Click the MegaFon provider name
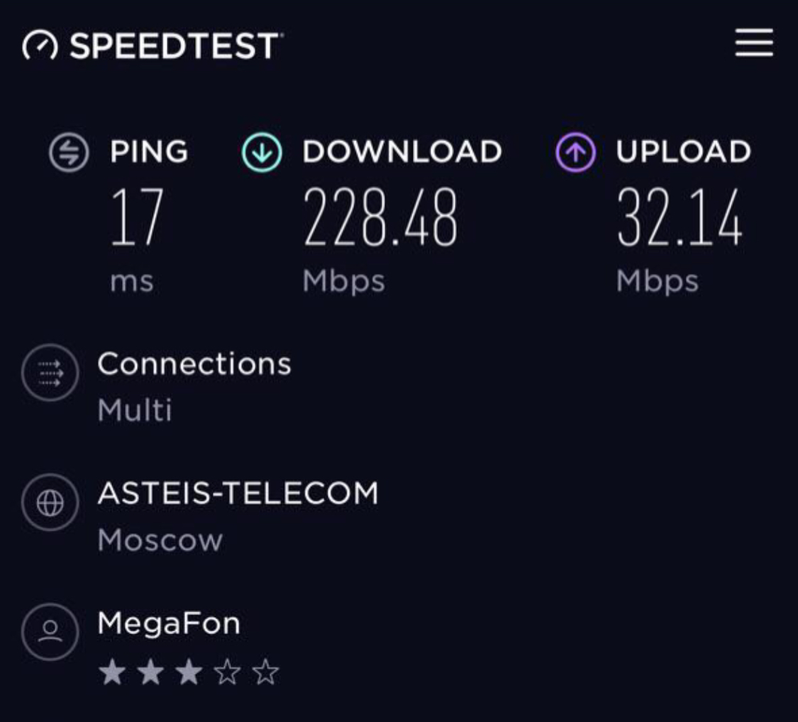This screenshot has width=798, height=722. tap(169, 624)
